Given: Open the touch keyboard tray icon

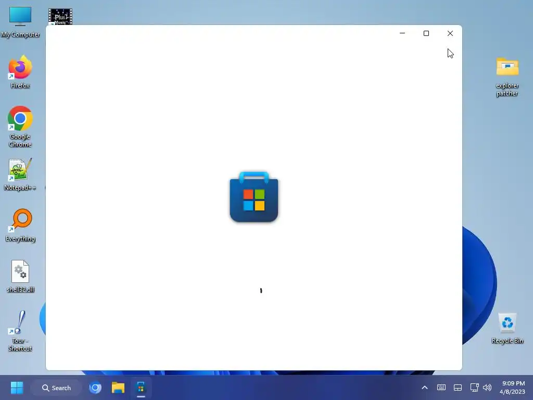Looking at the screenshot, I should [441, 387].
